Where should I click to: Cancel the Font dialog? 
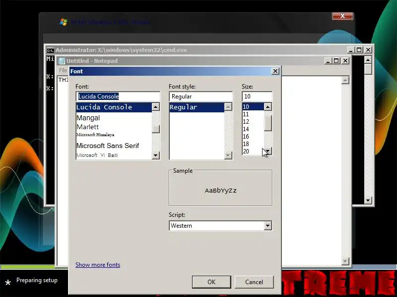[254, 282]
